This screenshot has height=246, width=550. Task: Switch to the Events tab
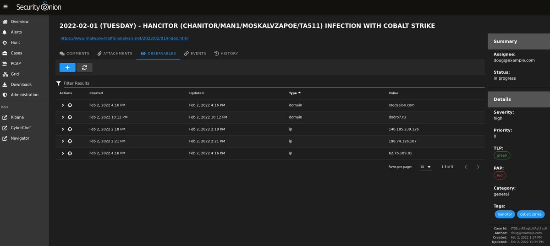click(195, 54)
